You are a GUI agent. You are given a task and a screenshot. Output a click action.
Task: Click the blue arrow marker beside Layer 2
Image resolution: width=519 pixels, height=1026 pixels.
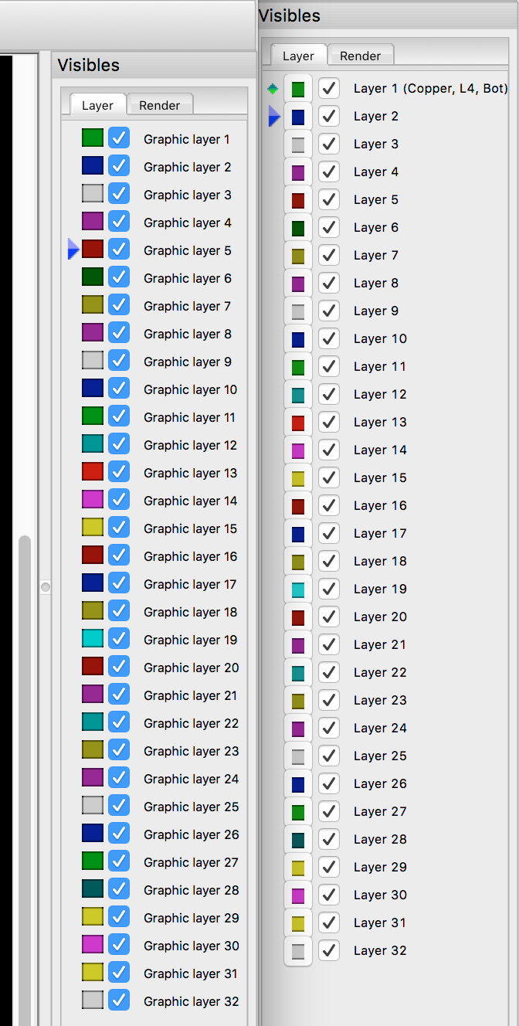273,117
